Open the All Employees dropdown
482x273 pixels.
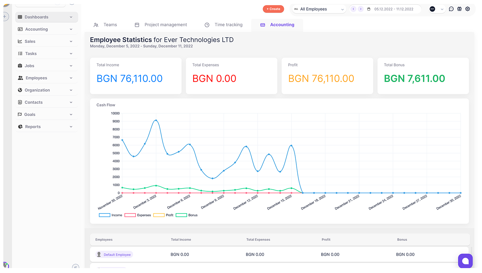318,9
